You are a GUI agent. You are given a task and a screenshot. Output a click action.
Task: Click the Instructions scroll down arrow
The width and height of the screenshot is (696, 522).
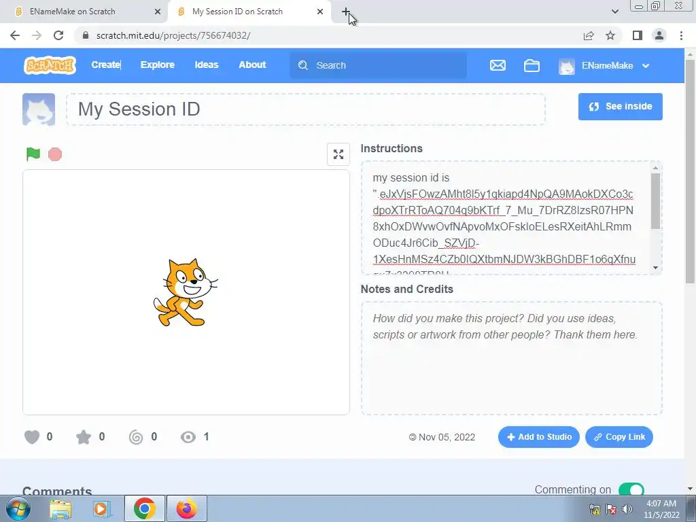pos(656,268)
